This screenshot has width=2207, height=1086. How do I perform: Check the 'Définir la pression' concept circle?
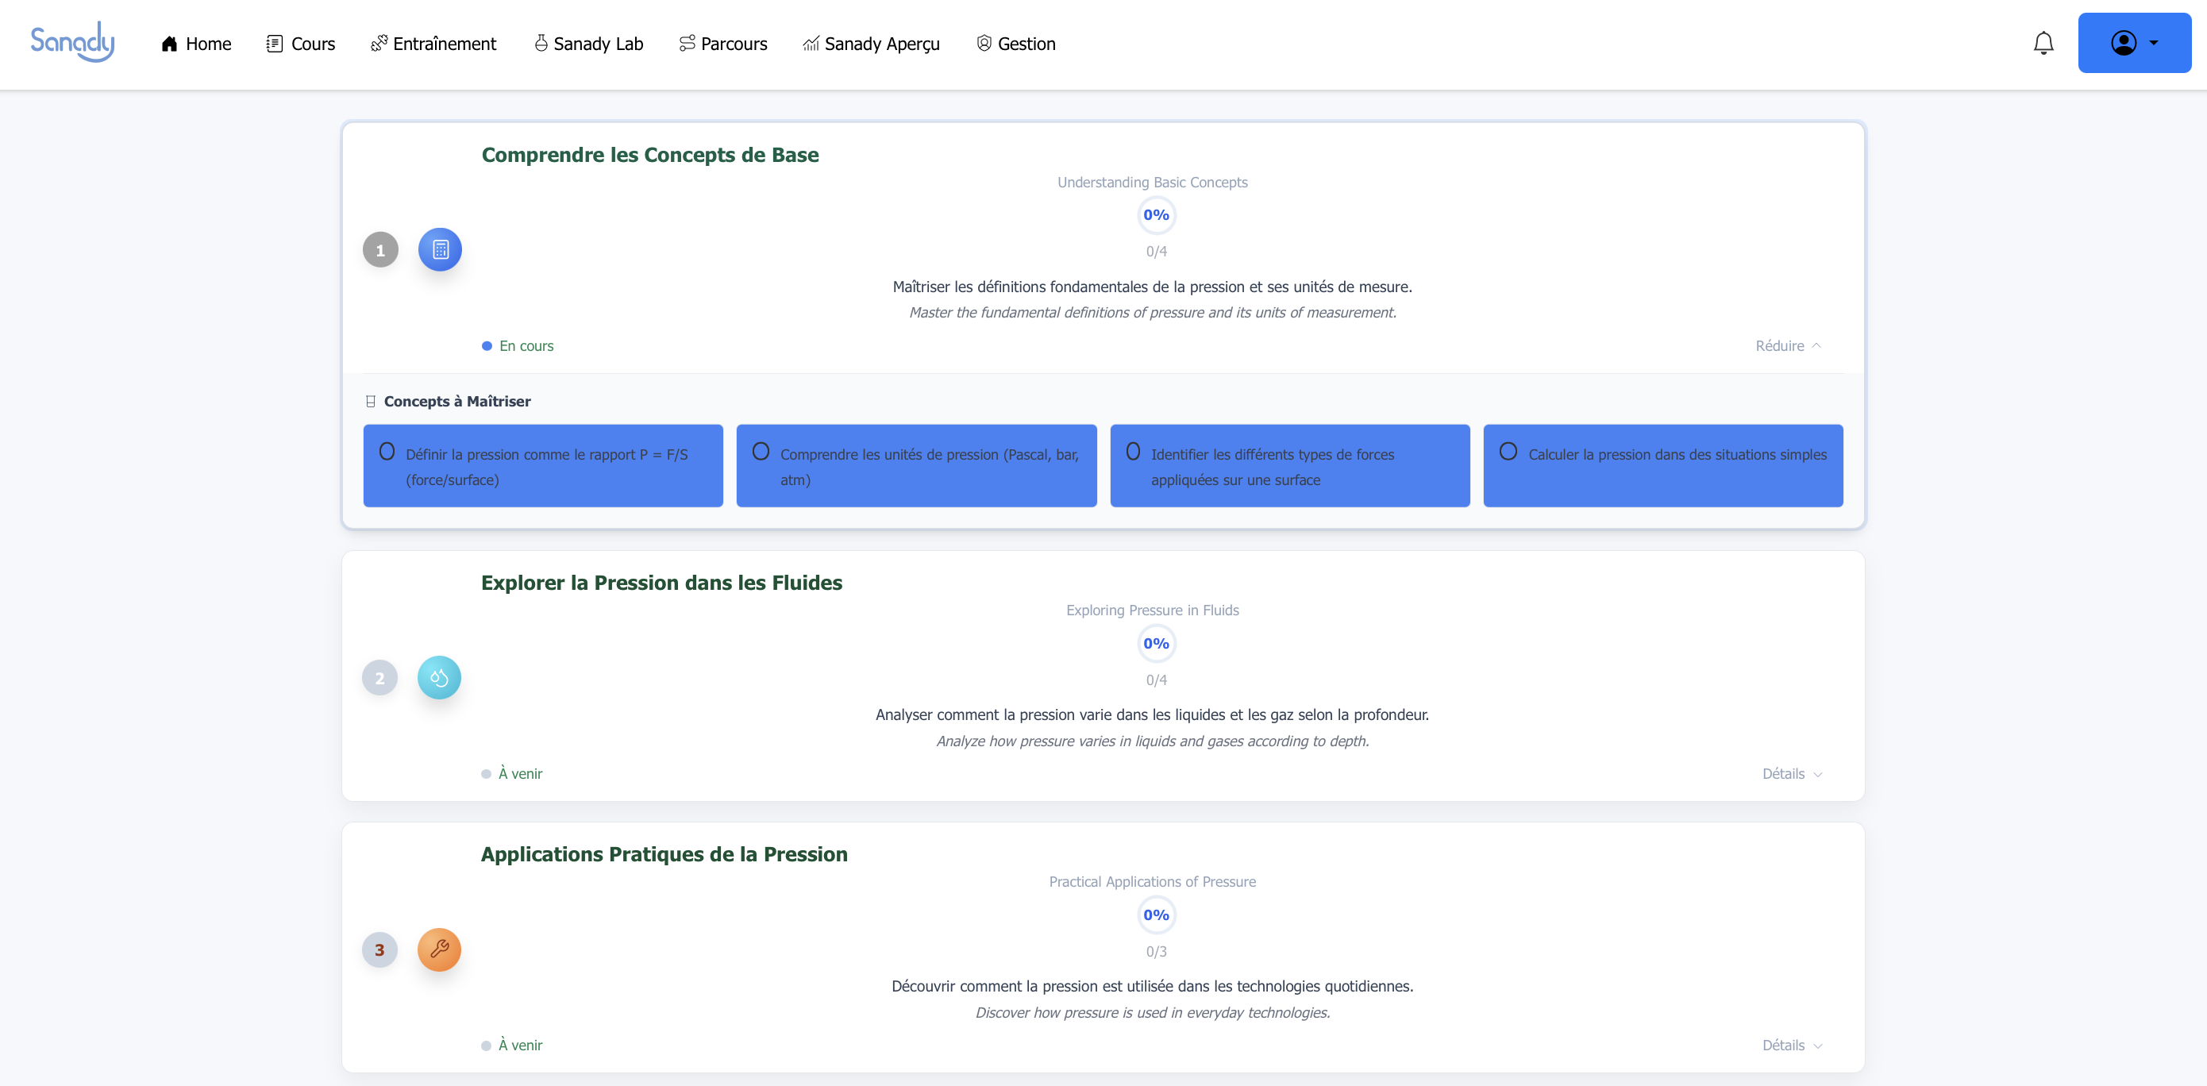point(387,452)
